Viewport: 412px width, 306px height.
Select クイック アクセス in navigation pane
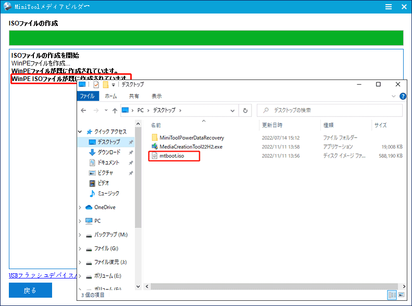click(110, 131)
